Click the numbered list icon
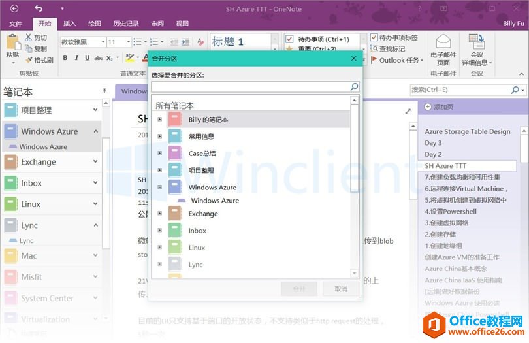 click(x=155, y=42)
